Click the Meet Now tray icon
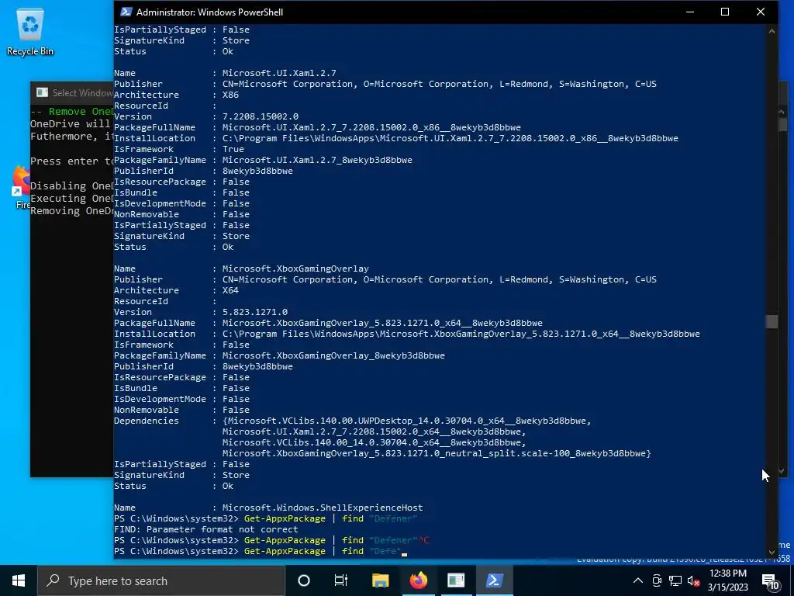 click(x=657, y=580)
